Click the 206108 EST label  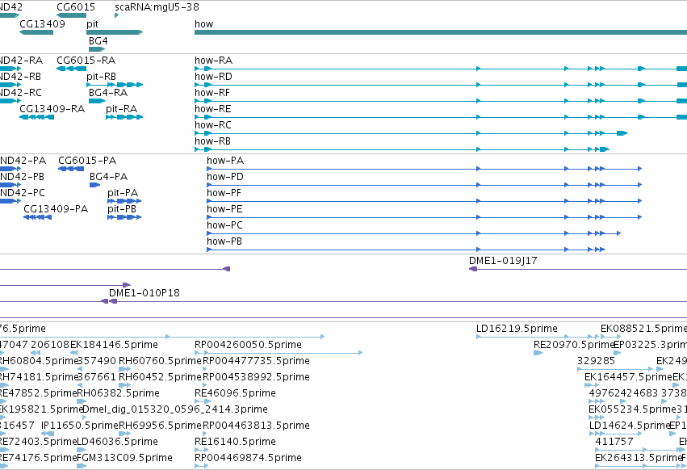click(50, 345)
